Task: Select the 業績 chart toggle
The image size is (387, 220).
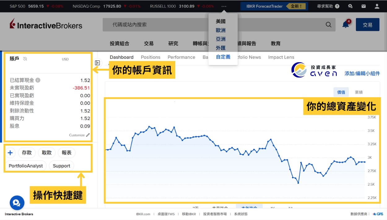Action: 359,92
